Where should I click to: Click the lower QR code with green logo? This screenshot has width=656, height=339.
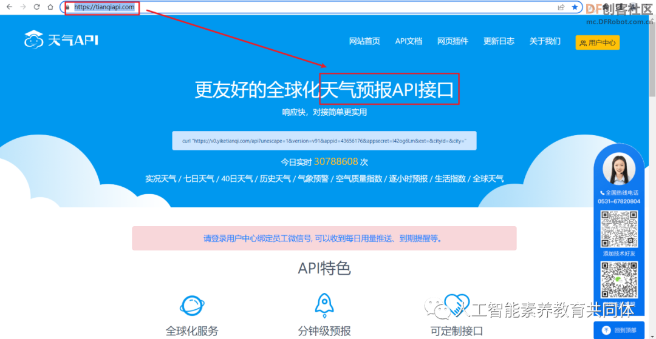619,280
